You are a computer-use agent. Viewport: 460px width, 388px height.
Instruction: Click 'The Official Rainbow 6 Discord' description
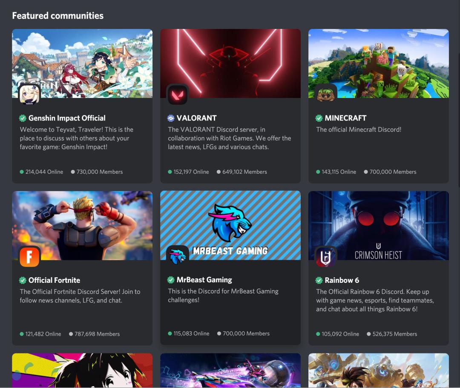(375, 300)
